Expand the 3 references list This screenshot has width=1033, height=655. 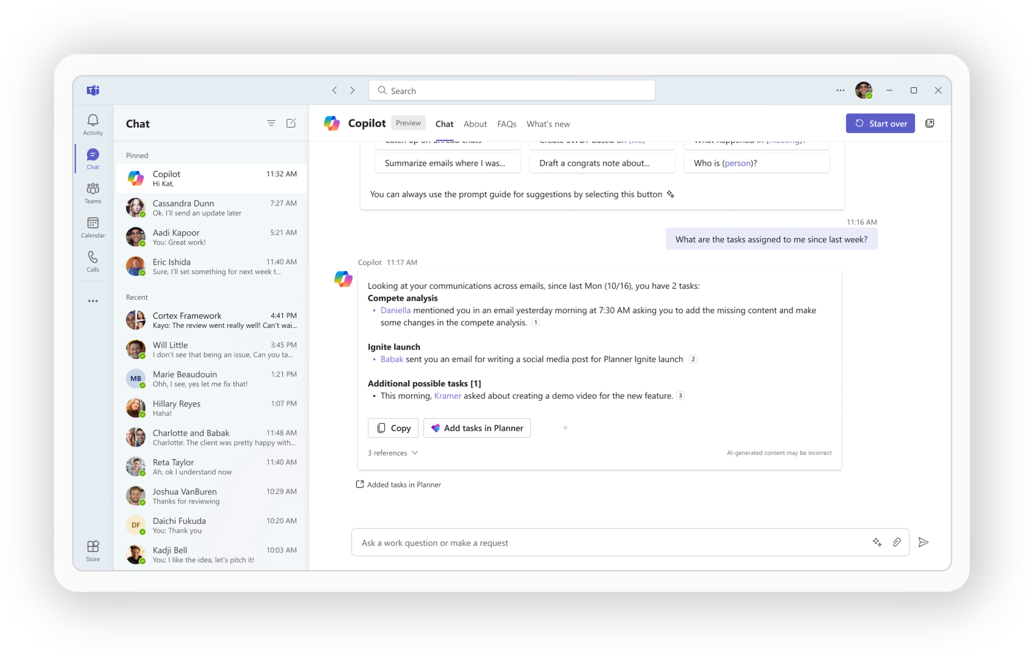pos(392,453)
